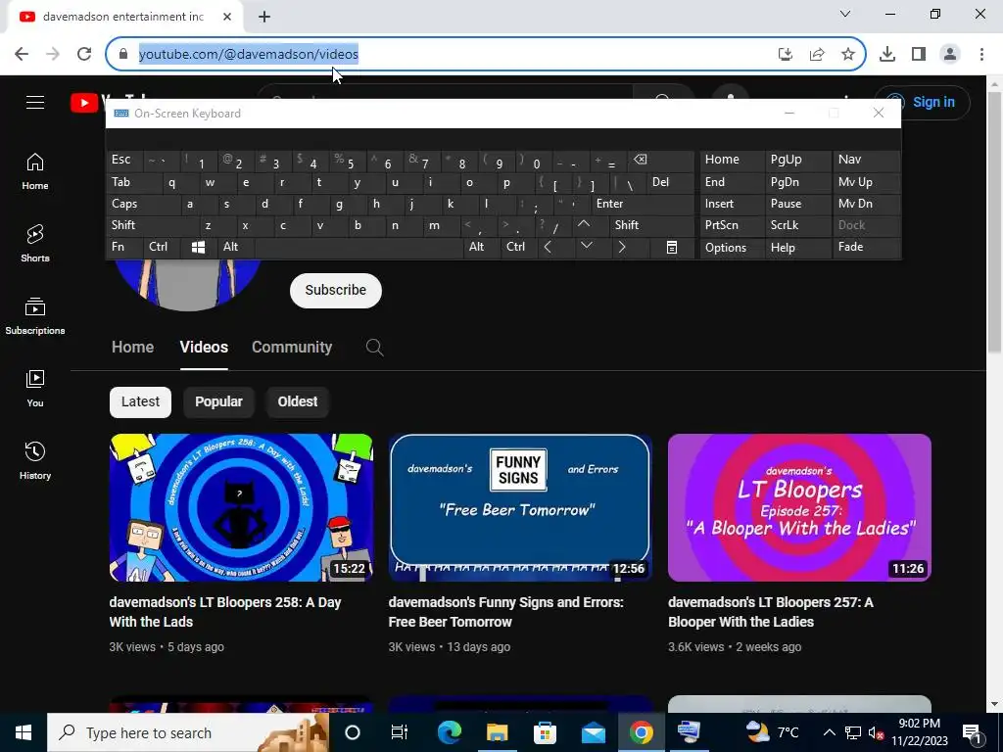
Task: Open LT Bloopers 257 video title link
Action: pos(771,612)
